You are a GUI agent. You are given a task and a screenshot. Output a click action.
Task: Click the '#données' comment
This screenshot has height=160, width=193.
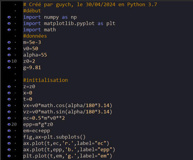pos(35,36)
